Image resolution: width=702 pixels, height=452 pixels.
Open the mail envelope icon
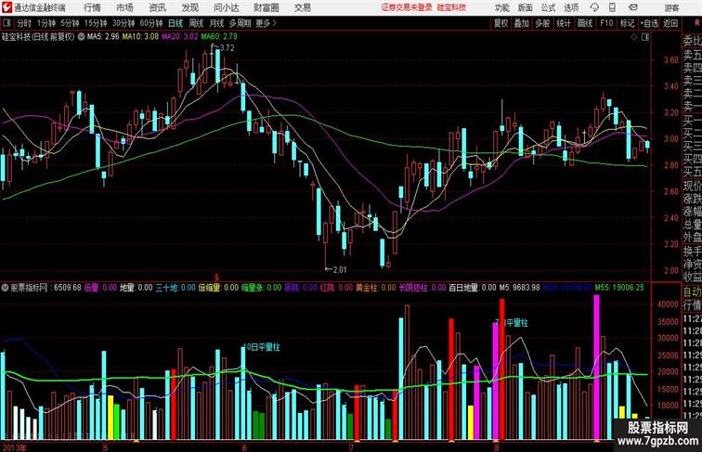pyautogui.click(x=633, y=7)
